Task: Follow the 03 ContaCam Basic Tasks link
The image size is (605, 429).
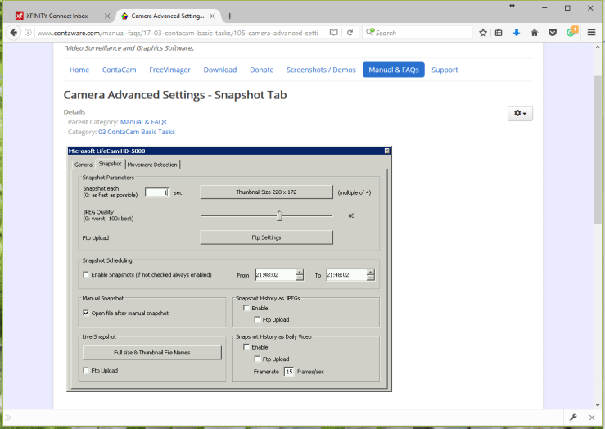Action: pyautogui.click(x=136, y=132)
